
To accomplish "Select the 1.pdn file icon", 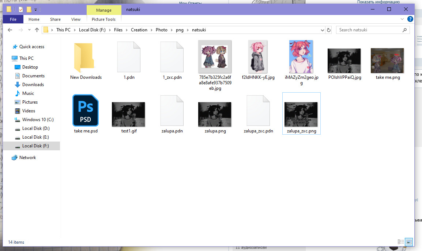I will 129,57.
